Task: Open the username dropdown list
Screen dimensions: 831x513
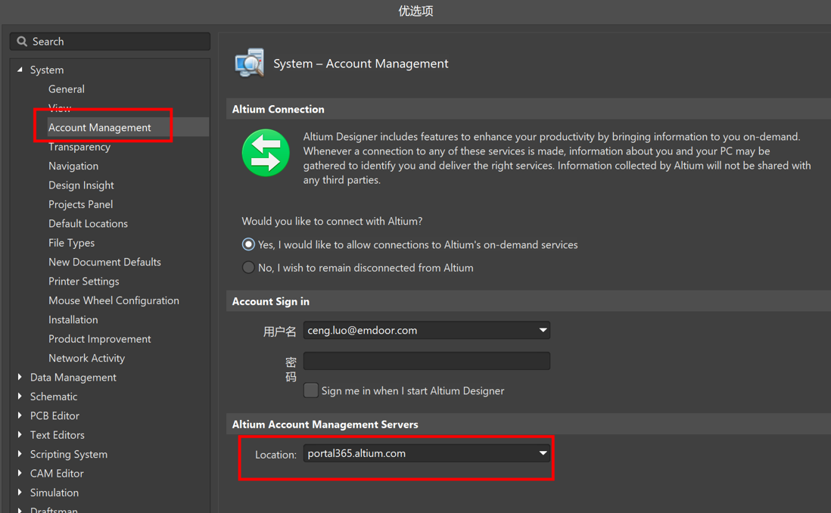Action: click(543, 331)
